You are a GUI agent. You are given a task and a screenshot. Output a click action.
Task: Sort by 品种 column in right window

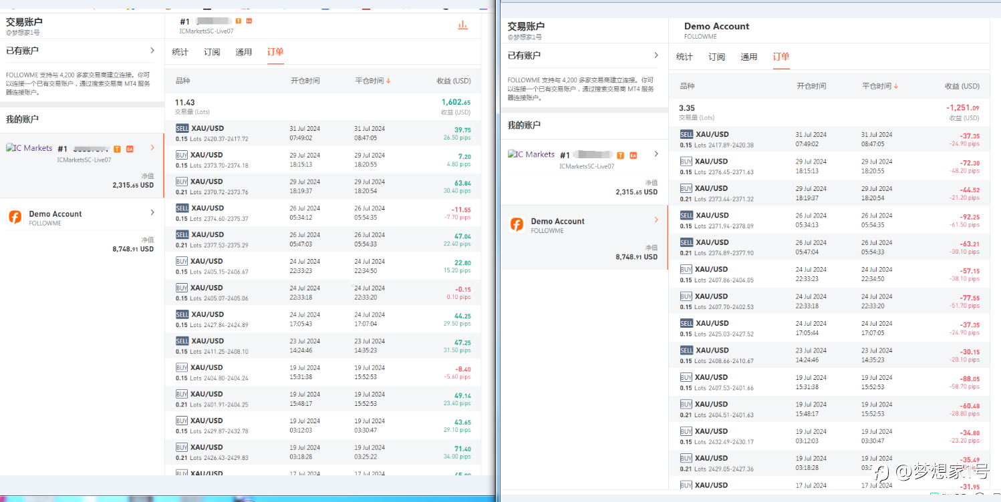pyautogui.click(x=687, y=86)
